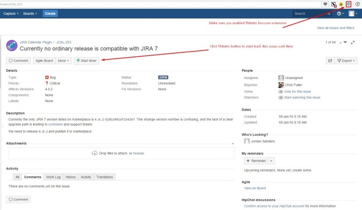Click the heart bookmark icon in address bar

[325, 4]
